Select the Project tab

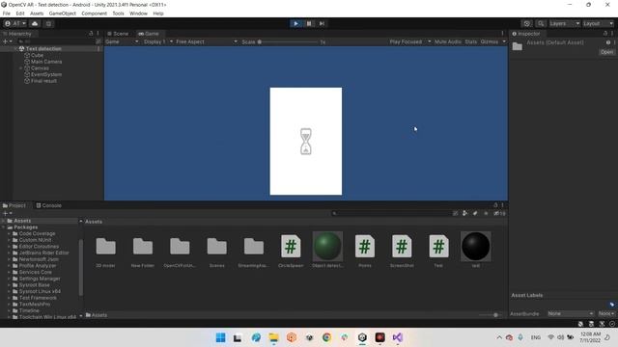tap(14, 205)
